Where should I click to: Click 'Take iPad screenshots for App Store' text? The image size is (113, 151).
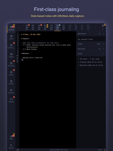pyautogui.click(x=43, y=43)
